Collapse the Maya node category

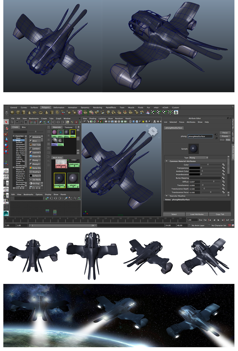click(14, 140)
